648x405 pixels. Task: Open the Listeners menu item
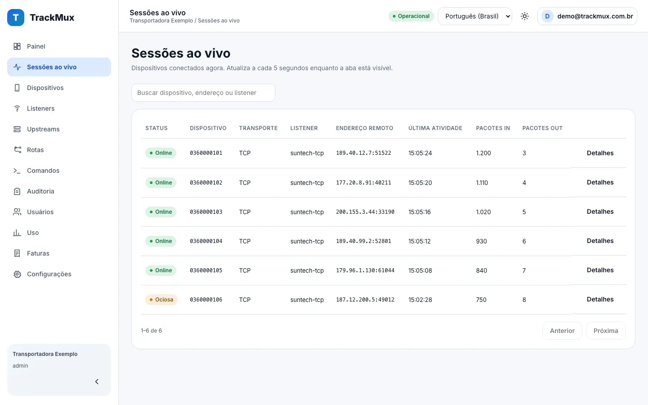click(59, 108)
